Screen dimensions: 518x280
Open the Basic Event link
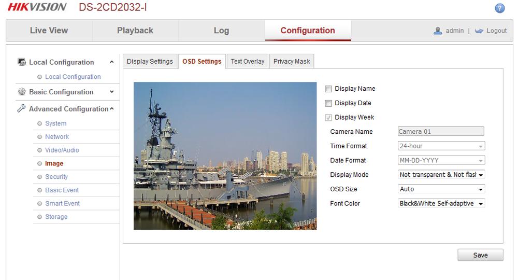62,190
